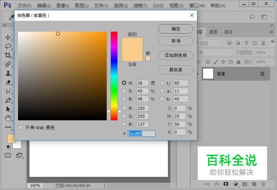The height and width of the screenshot is (190, 277).
Task: Select the Move tool
Action: pos(8,37)
